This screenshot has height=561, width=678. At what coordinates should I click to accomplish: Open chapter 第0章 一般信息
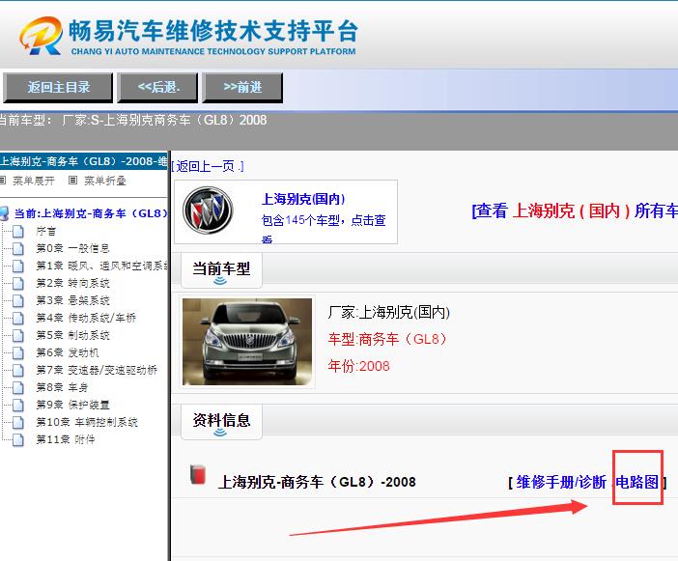72,248
